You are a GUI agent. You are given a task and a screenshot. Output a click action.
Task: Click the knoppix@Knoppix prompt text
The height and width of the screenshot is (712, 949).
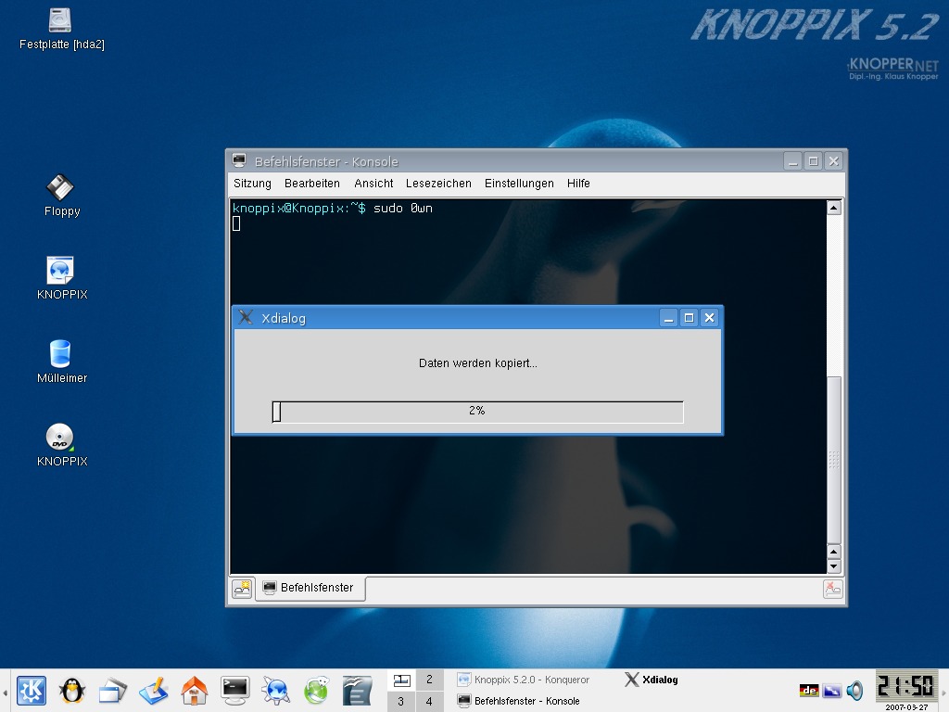299,209
